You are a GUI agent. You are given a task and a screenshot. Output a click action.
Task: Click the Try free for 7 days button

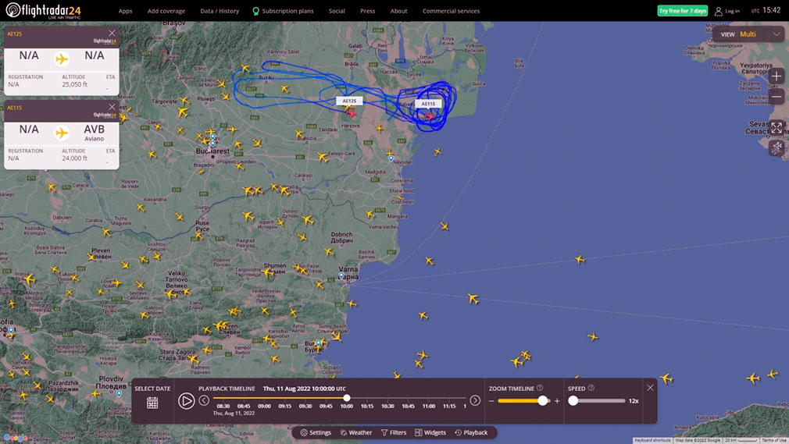(682, 11)
